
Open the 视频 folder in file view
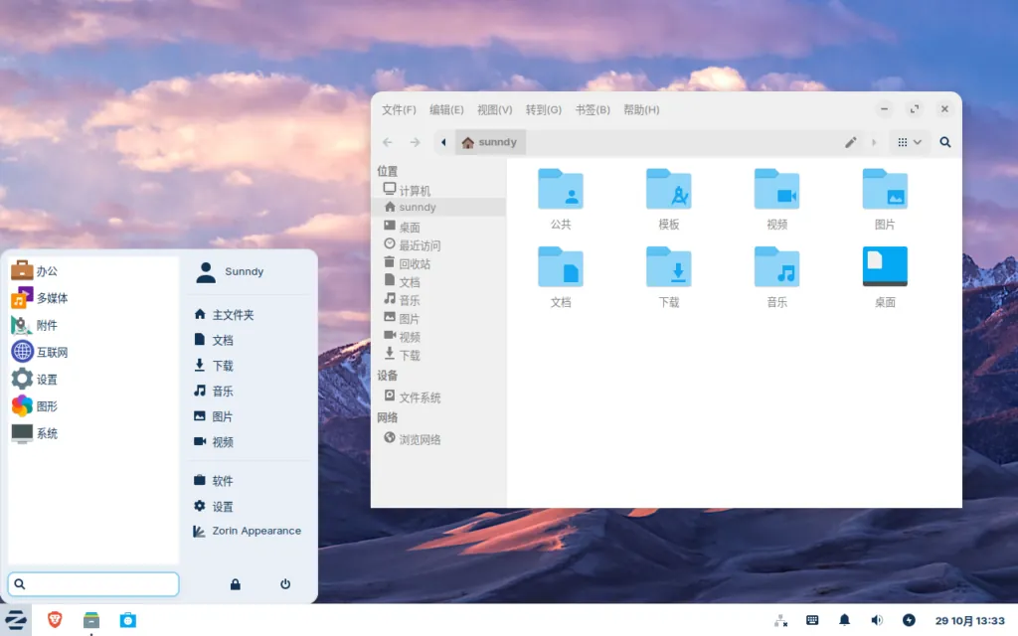tap(776, 199)
